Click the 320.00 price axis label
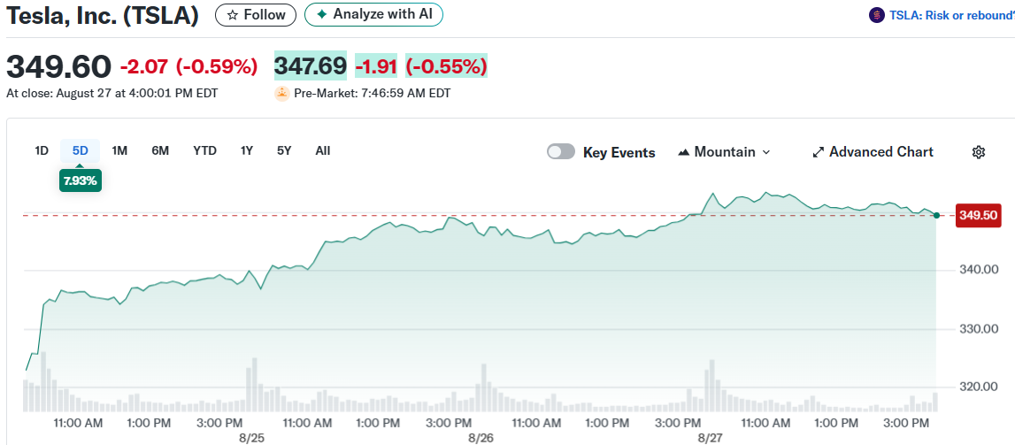This screenshot has height=445, width=1015. tap(978, 387)
